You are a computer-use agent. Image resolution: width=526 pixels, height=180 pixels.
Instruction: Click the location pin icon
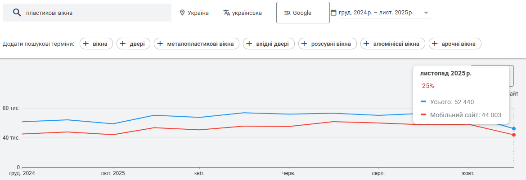(182, 13)
